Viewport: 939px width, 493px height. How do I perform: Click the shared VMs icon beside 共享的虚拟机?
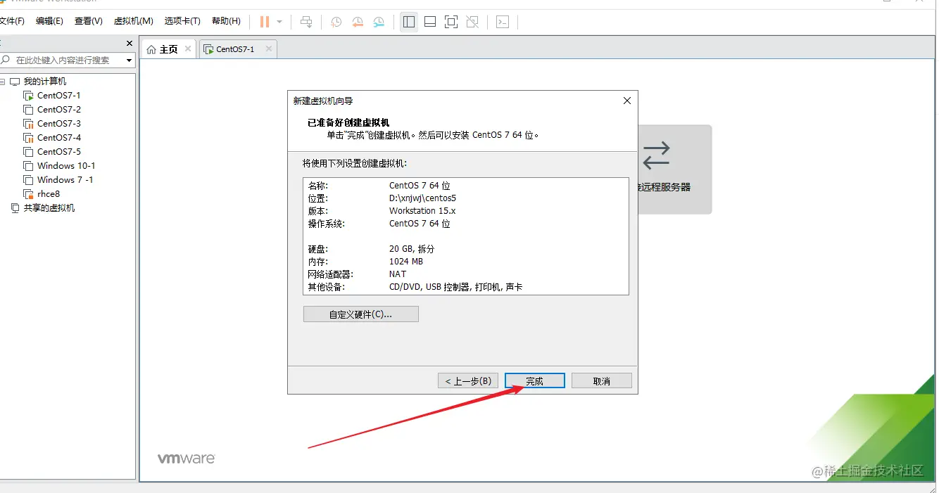pos(15,208)
